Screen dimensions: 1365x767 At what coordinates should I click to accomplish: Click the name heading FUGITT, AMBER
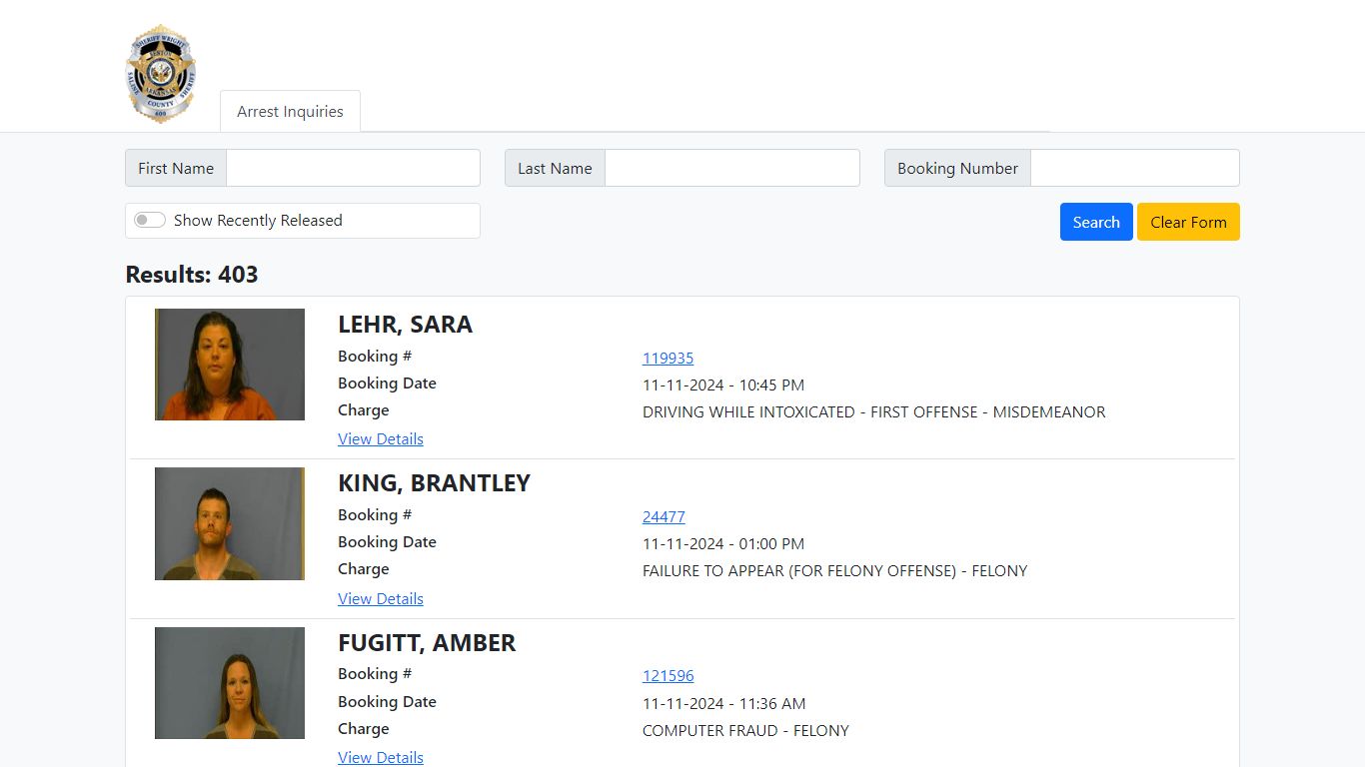(x=427, y=643)
